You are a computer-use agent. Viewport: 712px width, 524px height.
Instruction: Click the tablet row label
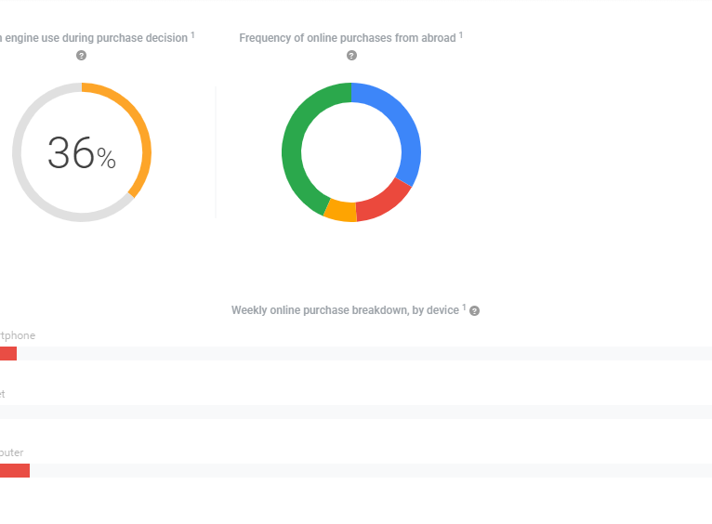point(3,394)
